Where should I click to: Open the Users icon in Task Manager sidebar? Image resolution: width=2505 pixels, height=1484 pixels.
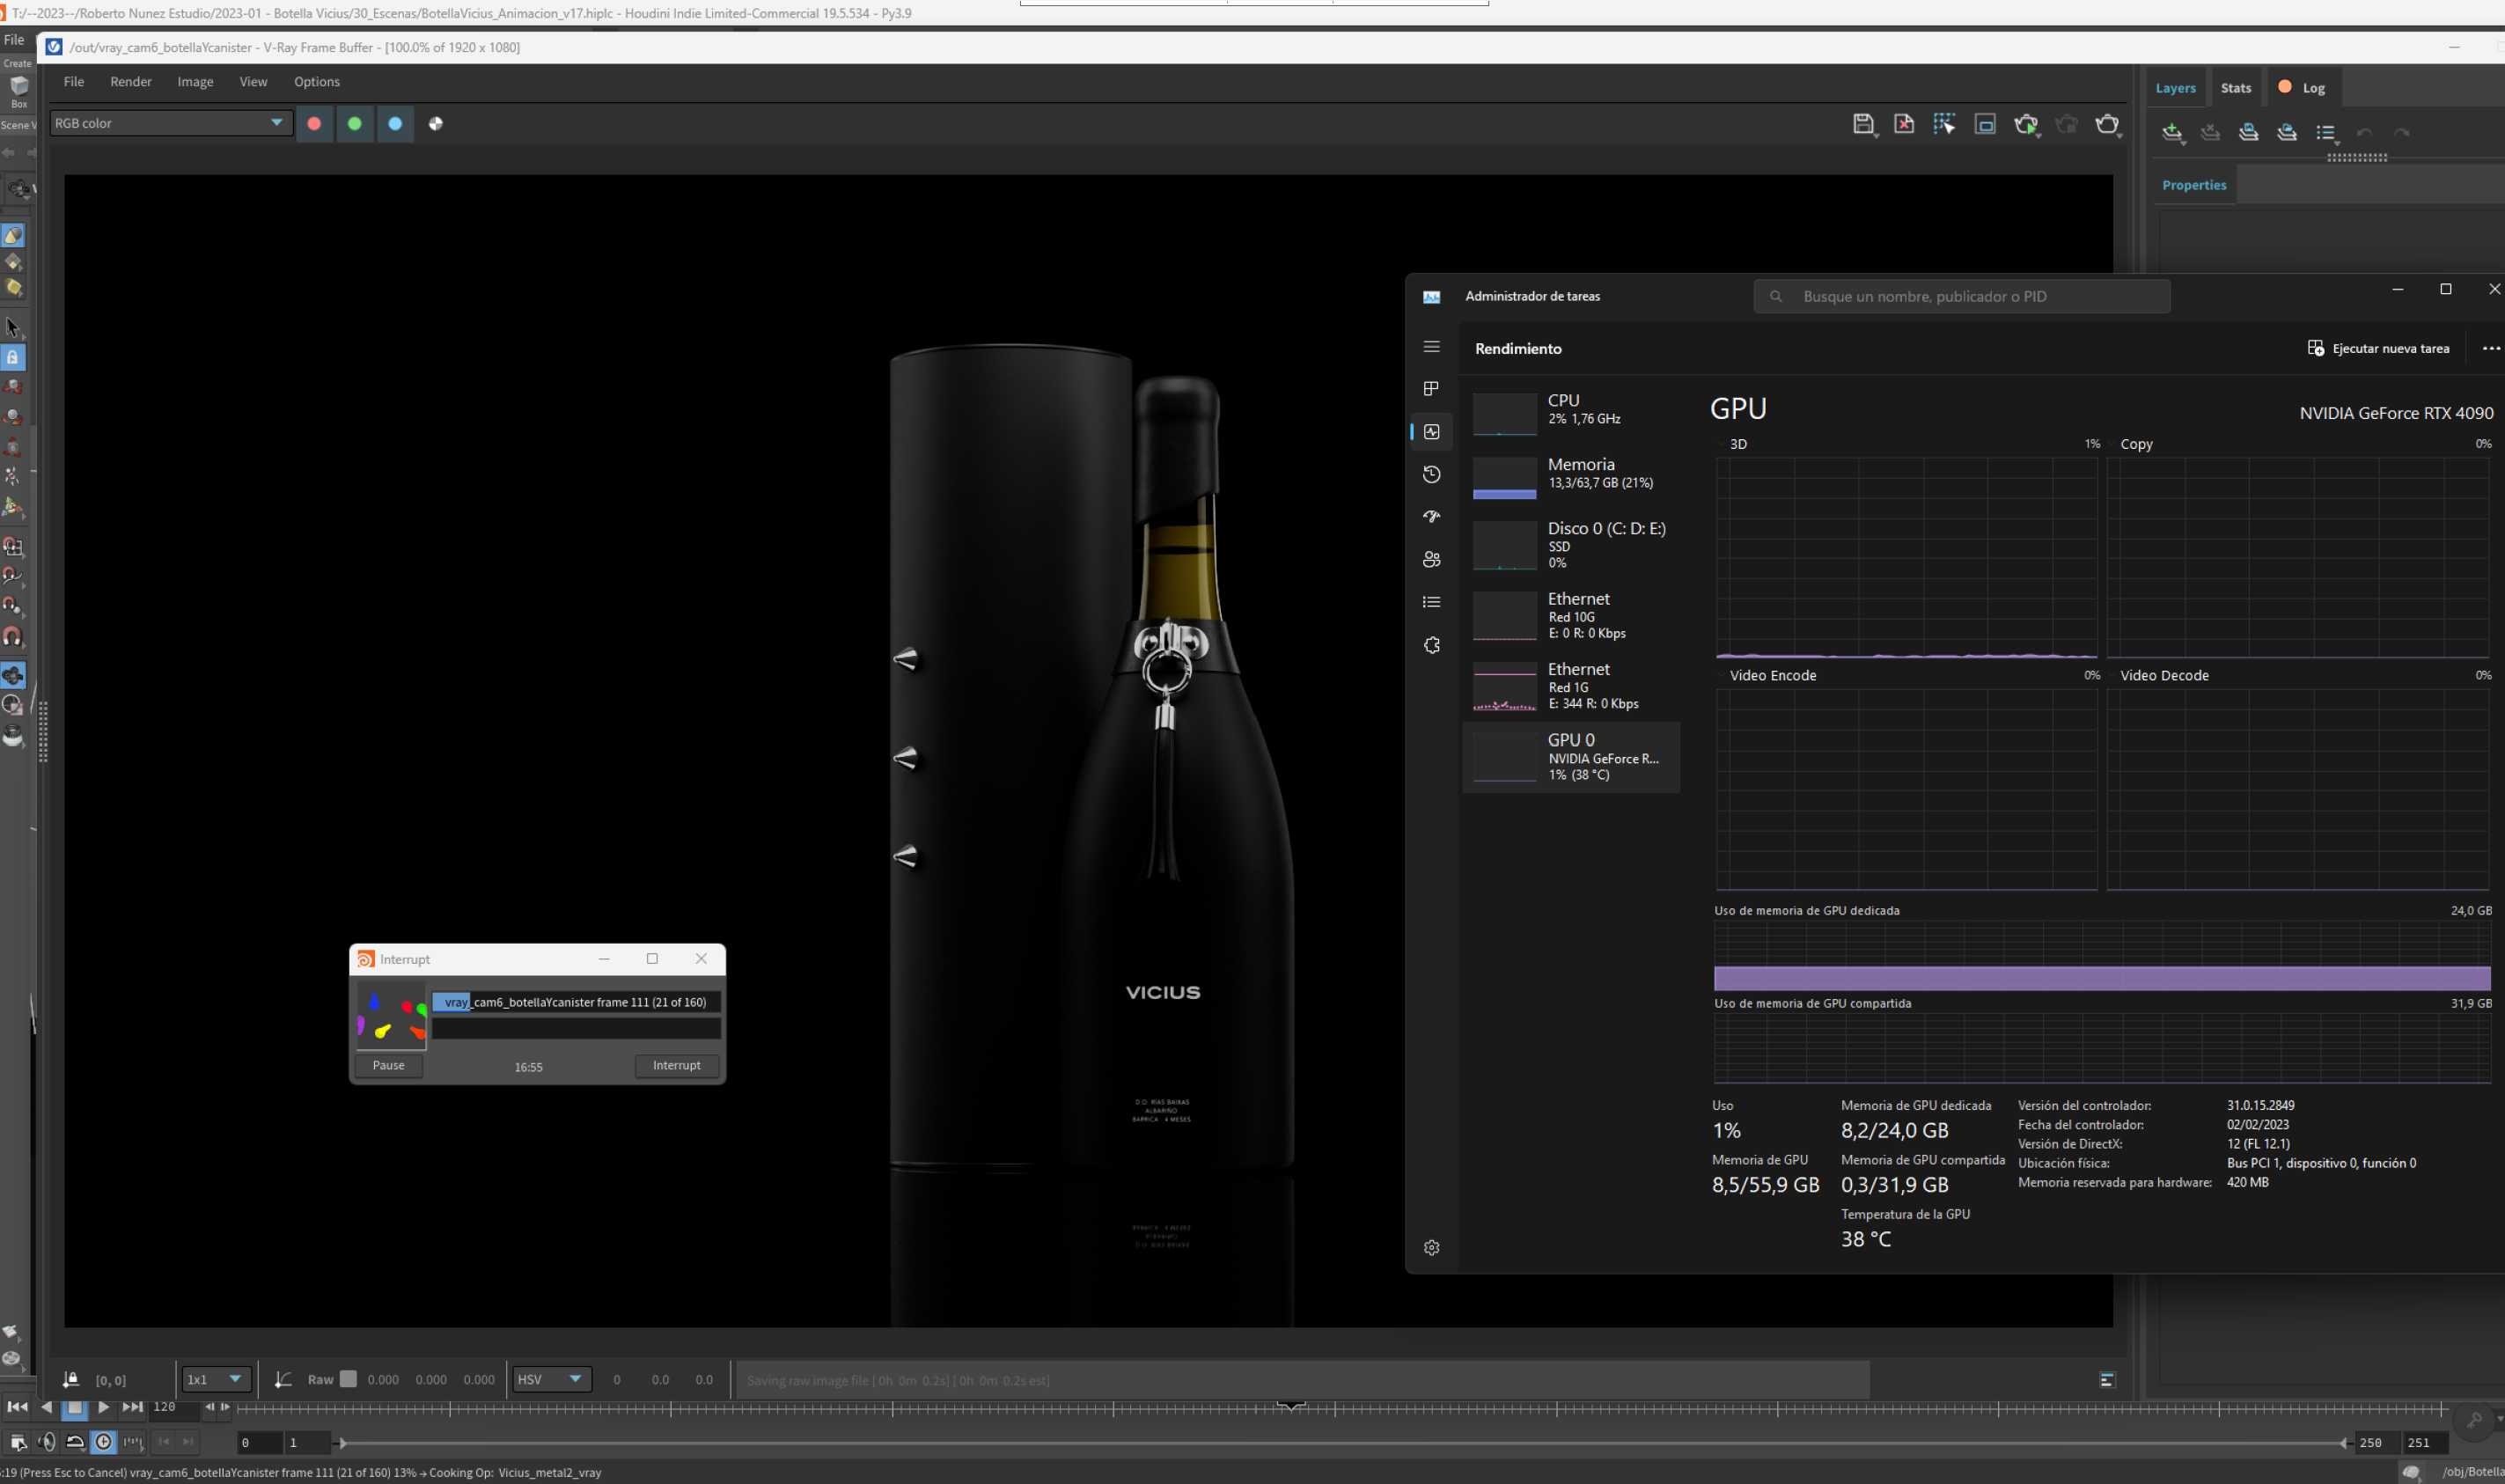1431,559
